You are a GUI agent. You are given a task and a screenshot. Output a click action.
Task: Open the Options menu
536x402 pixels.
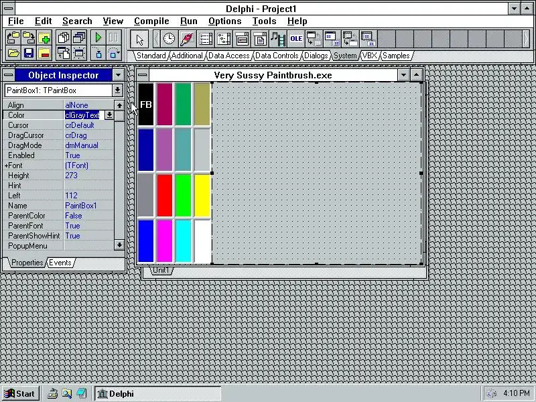tap(225, 21)
